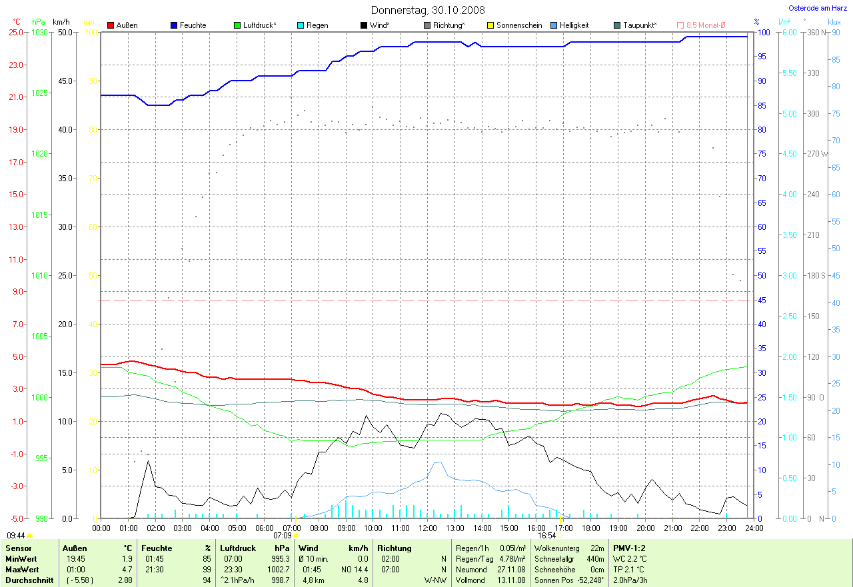Click the Donnerstag, 30.10.2008 chart title
Screen dimensions: 853x587
tap(428, 10)
